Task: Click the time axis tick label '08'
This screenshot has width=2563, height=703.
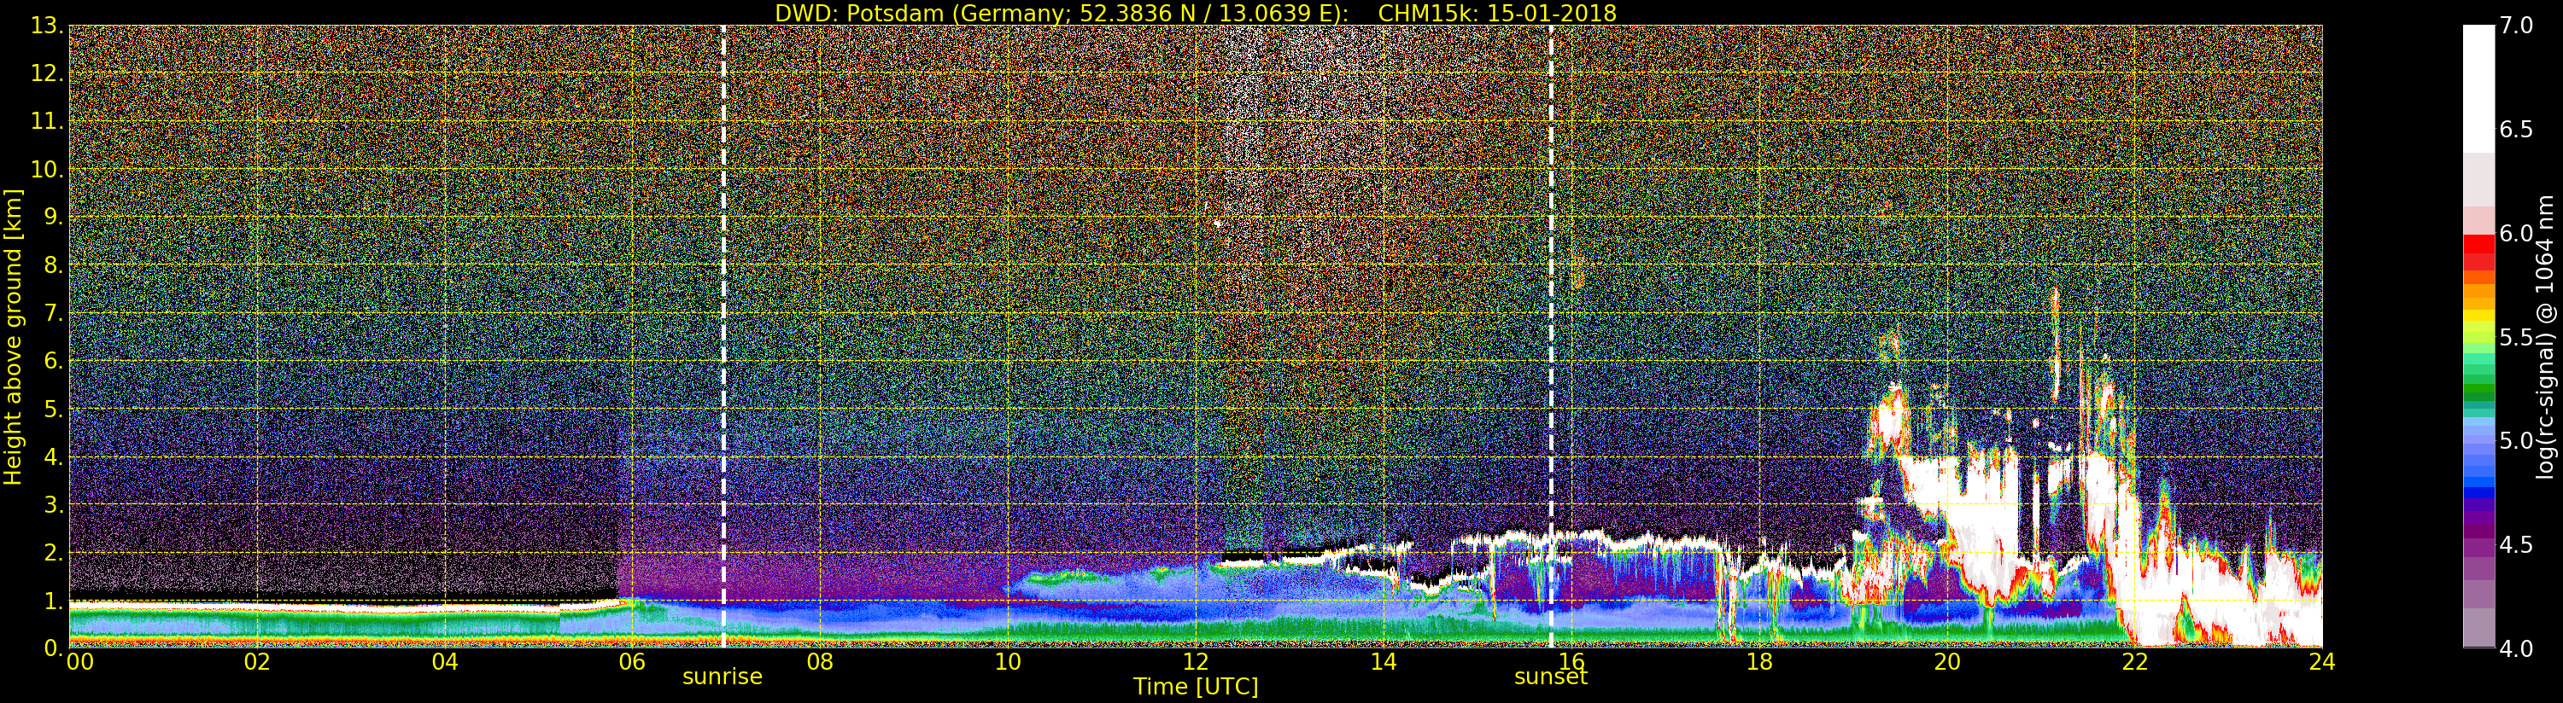Action: click(x=820, y=662)
